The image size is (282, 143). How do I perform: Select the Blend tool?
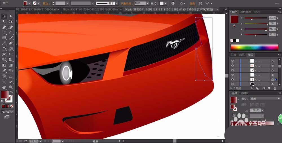coord(11,71)
